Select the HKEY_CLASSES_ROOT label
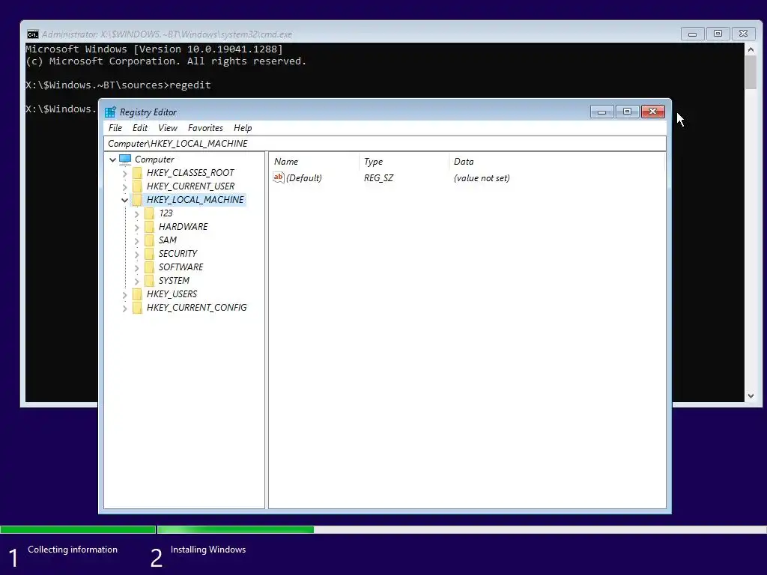 pyautogui.click(x=190, y=173)
